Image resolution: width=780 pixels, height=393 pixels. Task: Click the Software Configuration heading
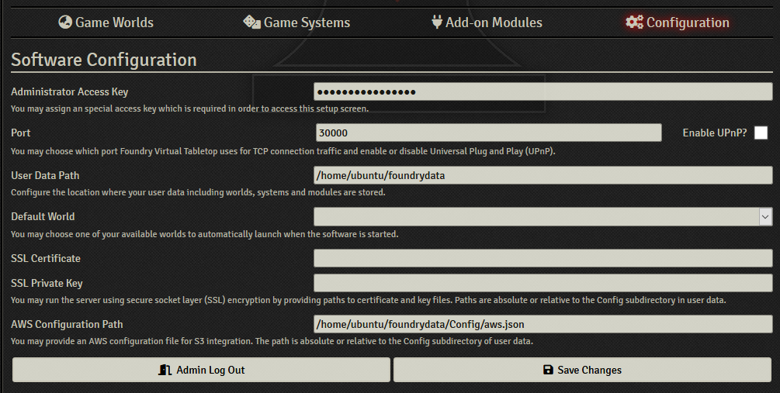tap(104, 60)
